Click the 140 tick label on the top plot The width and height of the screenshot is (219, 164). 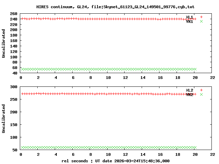[14, 46]
